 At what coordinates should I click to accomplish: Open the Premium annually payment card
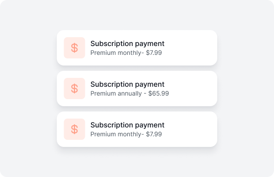(x=137, y=88)
